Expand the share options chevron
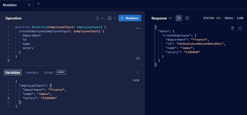247x115 pixels. tap(102, 18)
